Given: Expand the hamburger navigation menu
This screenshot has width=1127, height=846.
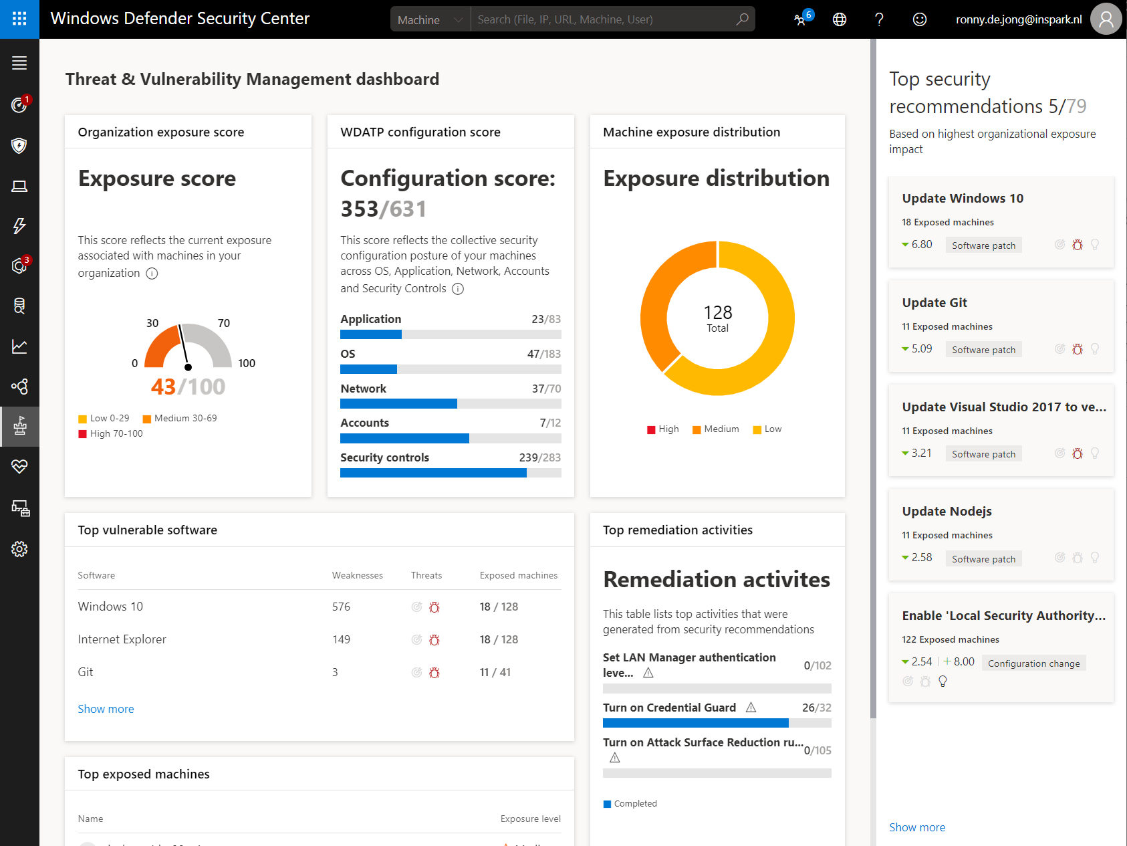Looking at the screenshot, I should point(19,63).
